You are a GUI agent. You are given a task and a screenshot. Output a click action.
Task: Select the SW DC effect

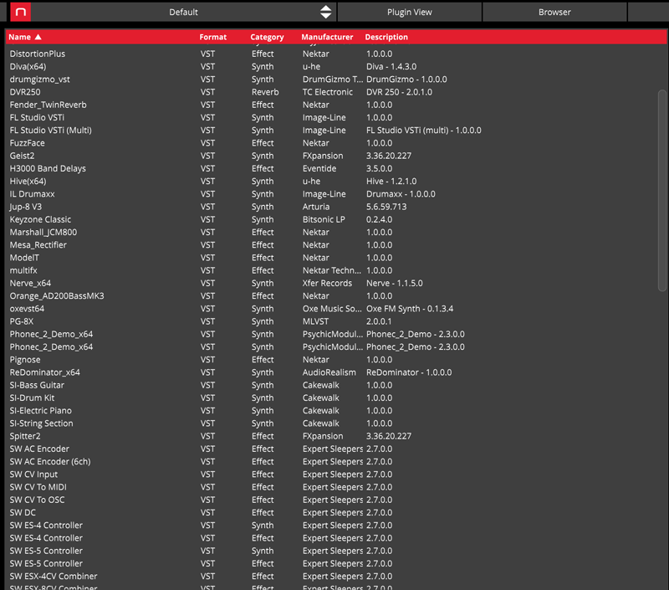tap(336, 513)
